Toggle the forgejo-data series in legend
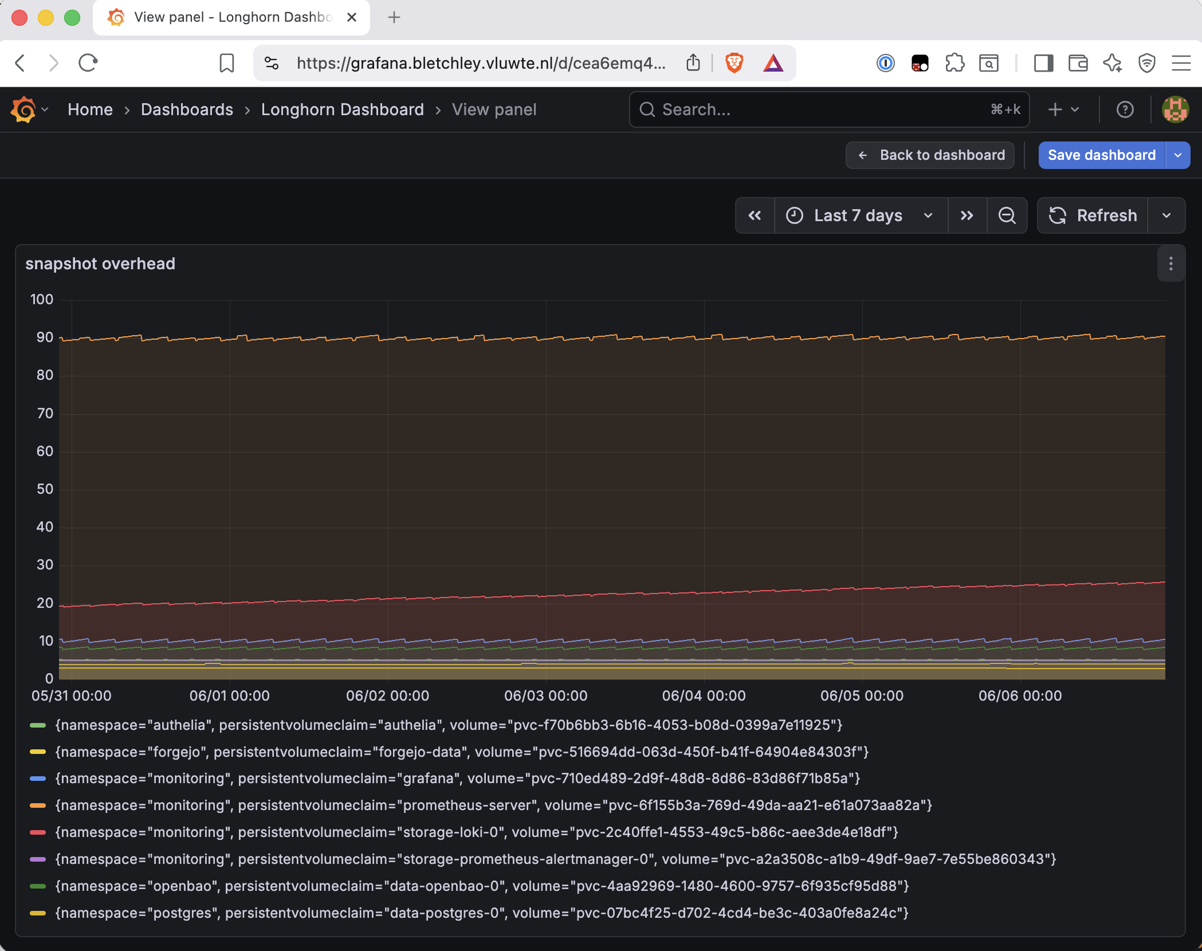The width and height of the screenshot is (1202, 951). (462, 752)
